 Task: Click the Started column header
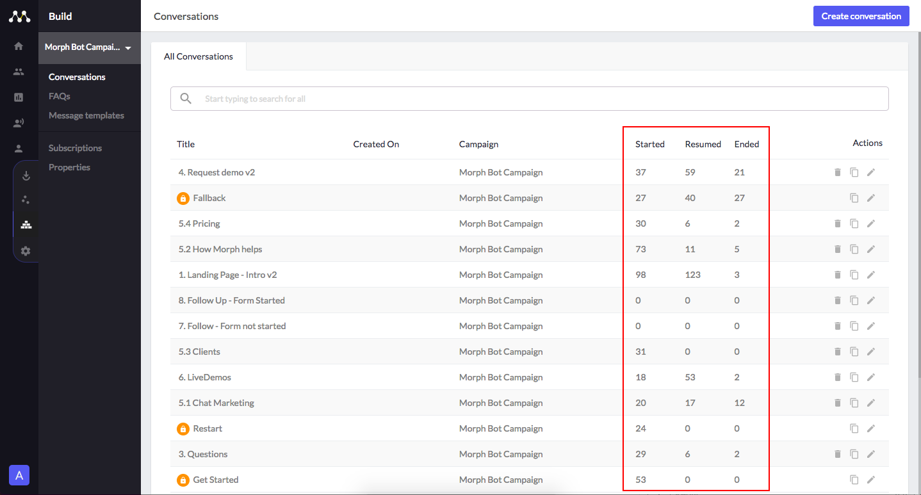click(650, 144)
